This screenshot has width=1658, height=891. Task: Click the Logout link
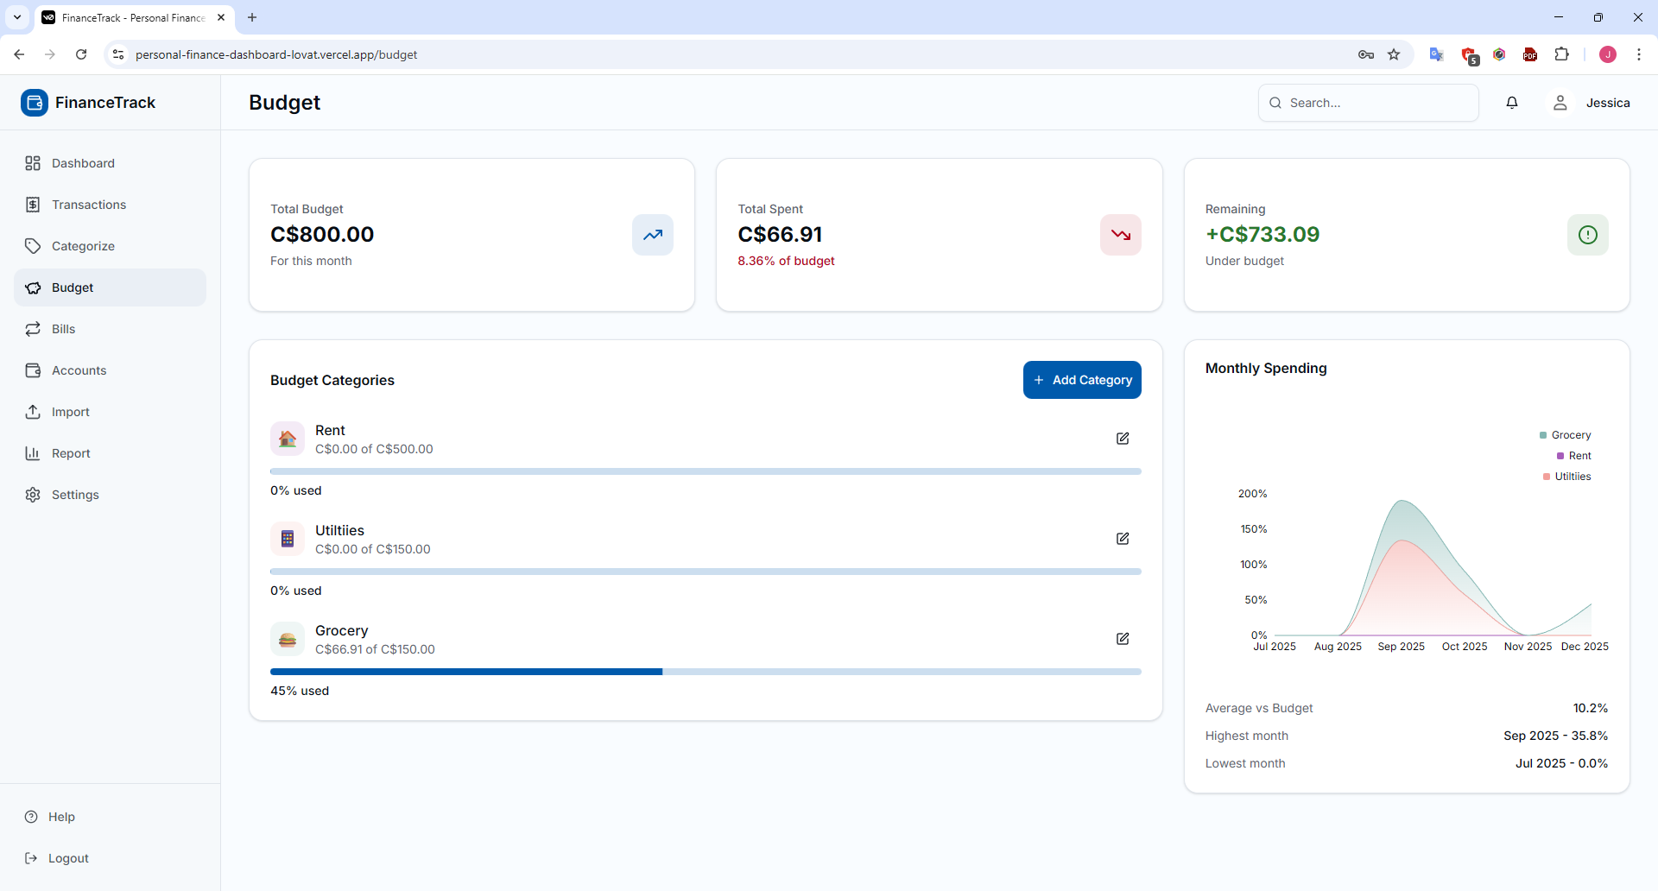[68, 858]
